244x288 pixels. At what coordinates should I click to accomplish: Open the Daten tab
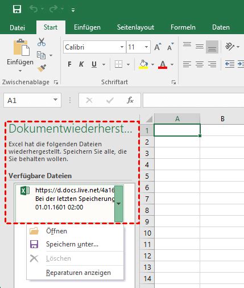tap(221, 27)
